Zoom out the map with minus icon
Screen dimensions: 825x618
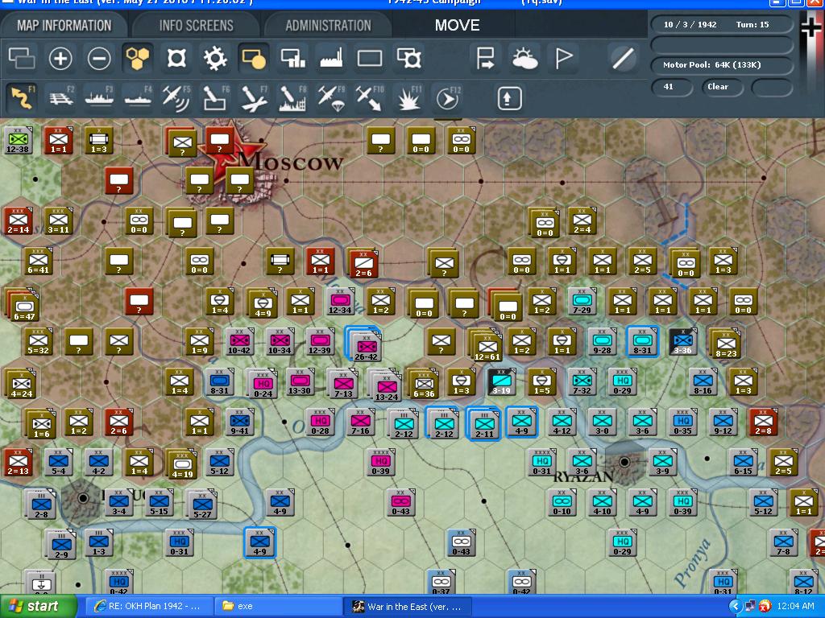tap(99, 58)
